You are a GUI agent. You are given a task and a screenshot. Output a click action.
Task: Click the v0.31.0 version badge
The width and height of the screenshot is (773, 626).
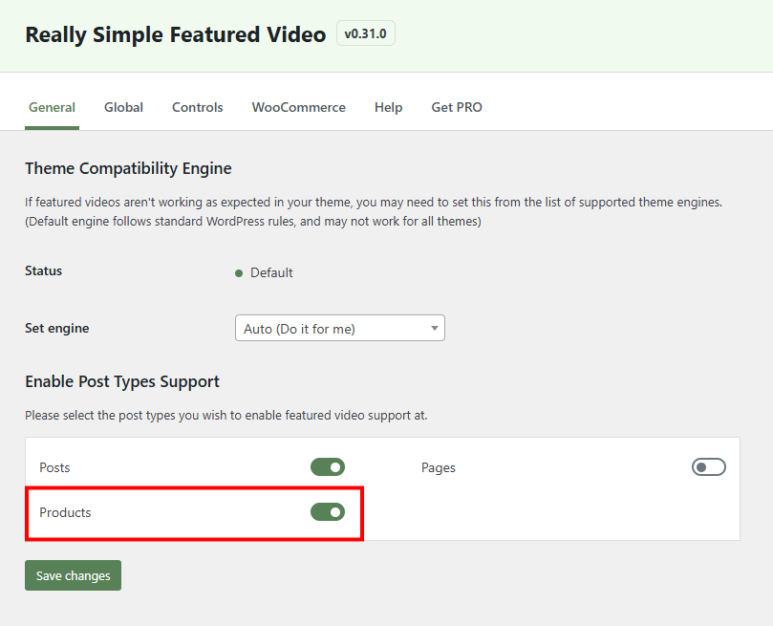365,32
